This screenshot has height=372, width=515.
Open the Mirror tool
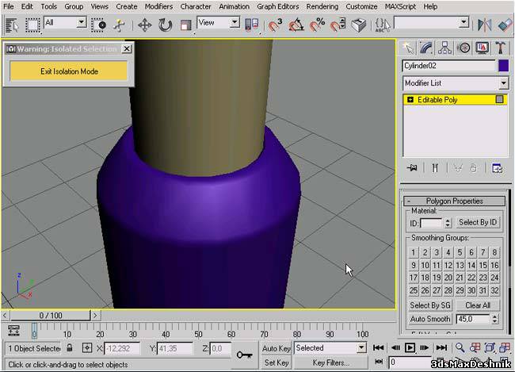(484, 25)
